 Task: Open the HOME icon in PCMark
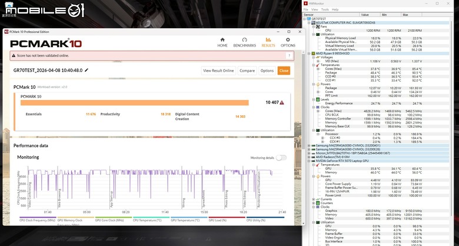point(222,40)
